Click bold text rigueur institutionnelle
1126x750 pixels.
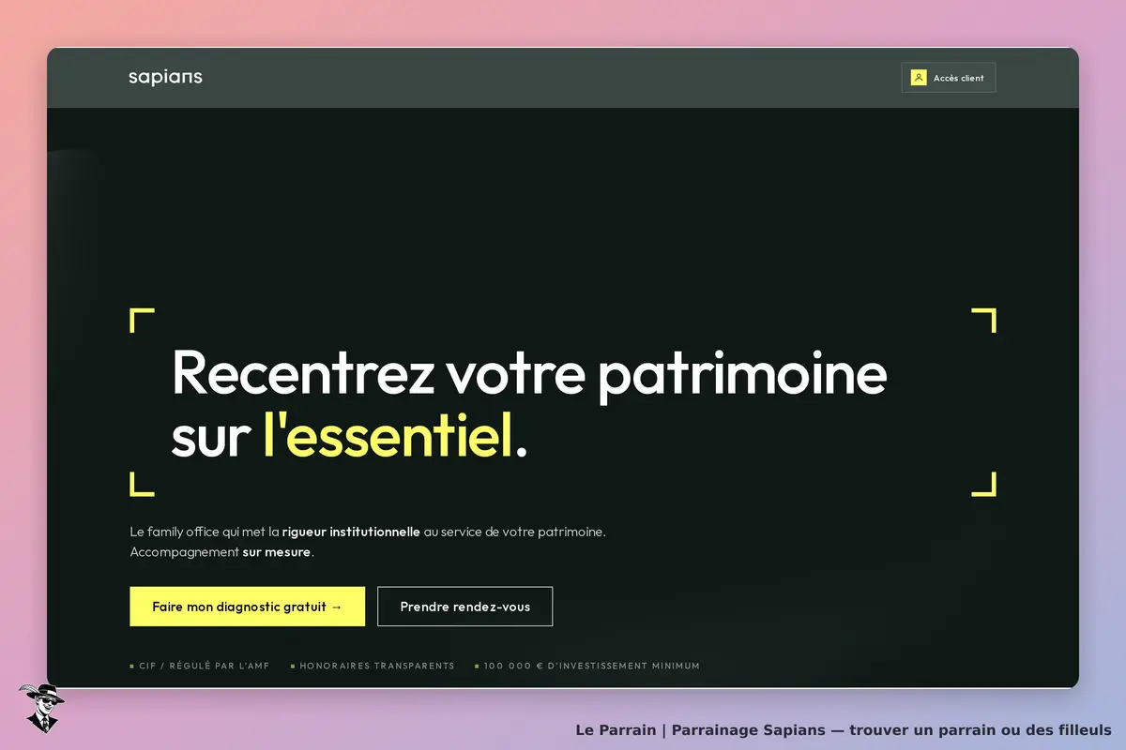coord(351,532)
